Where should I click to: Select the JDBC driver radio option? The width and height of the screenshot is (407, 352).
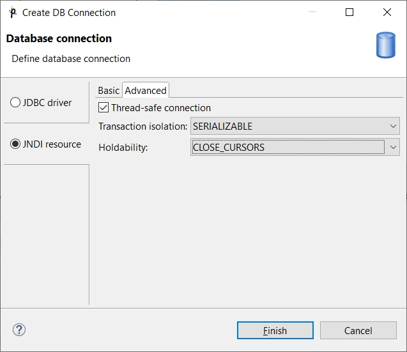tap(16, 103)
